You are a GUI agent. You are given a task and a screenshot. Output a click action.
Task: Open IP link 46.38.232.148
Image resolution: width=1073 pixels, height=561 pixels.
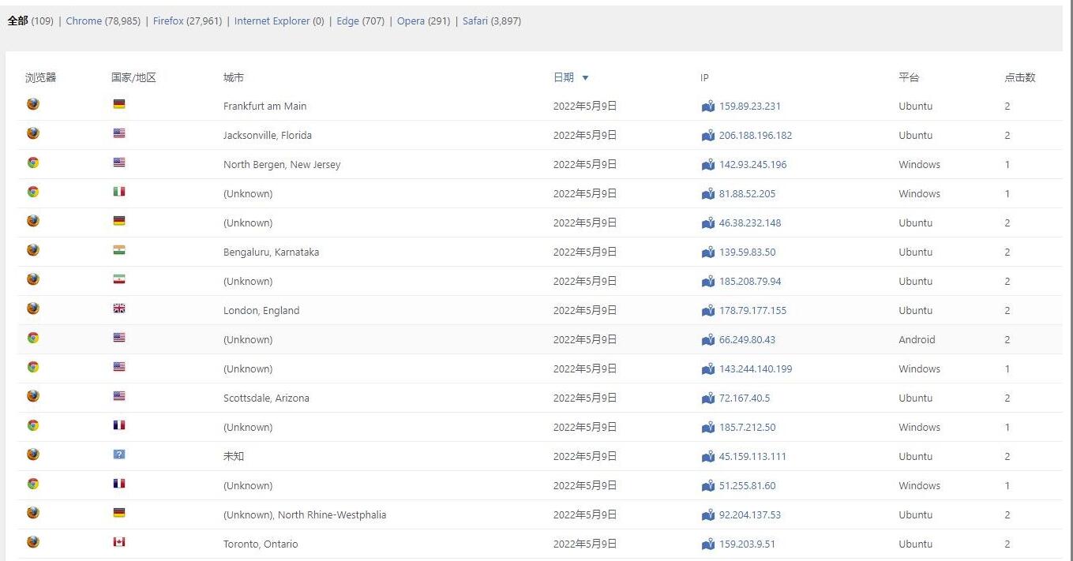[x=750, y=223]
